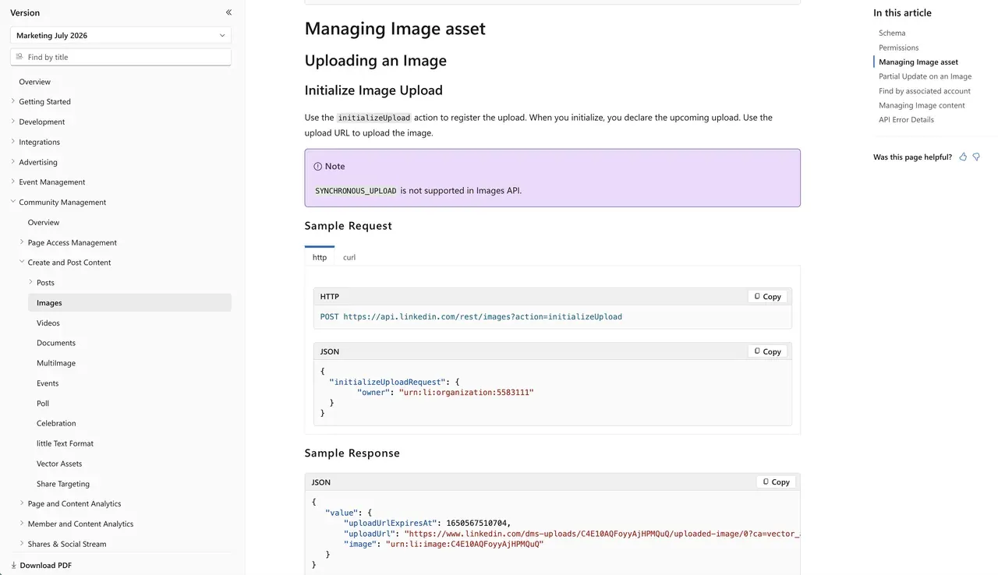The image size is (998, 575).
Task: Open the MultiImage page
Action: point(56,363)
